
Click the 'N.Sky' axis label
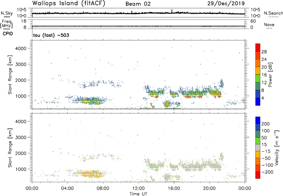pyautogui.click(x=7, y=13)
